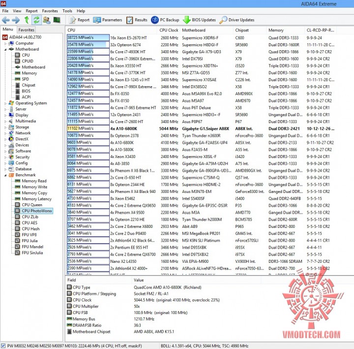Viewport: 354px width, 349px height.
Task: Select FPU SinJulia benchmark
Action: pos(29,253)
